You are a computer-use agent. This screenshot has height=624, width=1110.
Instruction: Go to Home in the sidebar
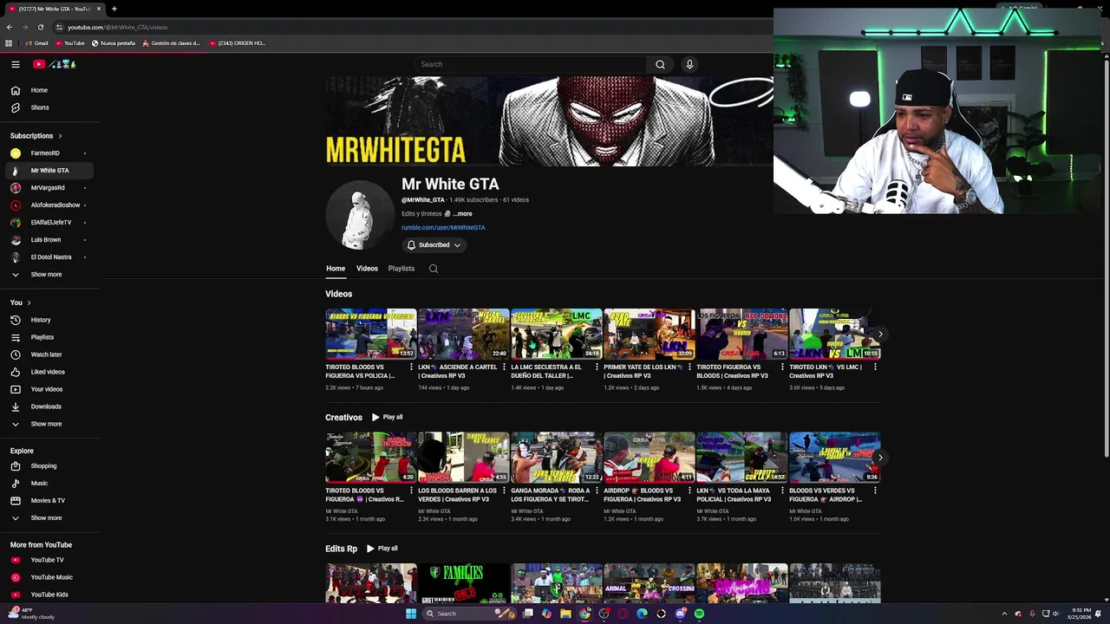49,90
